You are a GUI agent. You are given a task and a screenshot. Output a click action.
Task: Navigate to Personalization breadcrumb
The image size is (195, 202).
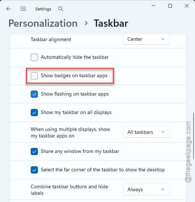pos(43,23)
